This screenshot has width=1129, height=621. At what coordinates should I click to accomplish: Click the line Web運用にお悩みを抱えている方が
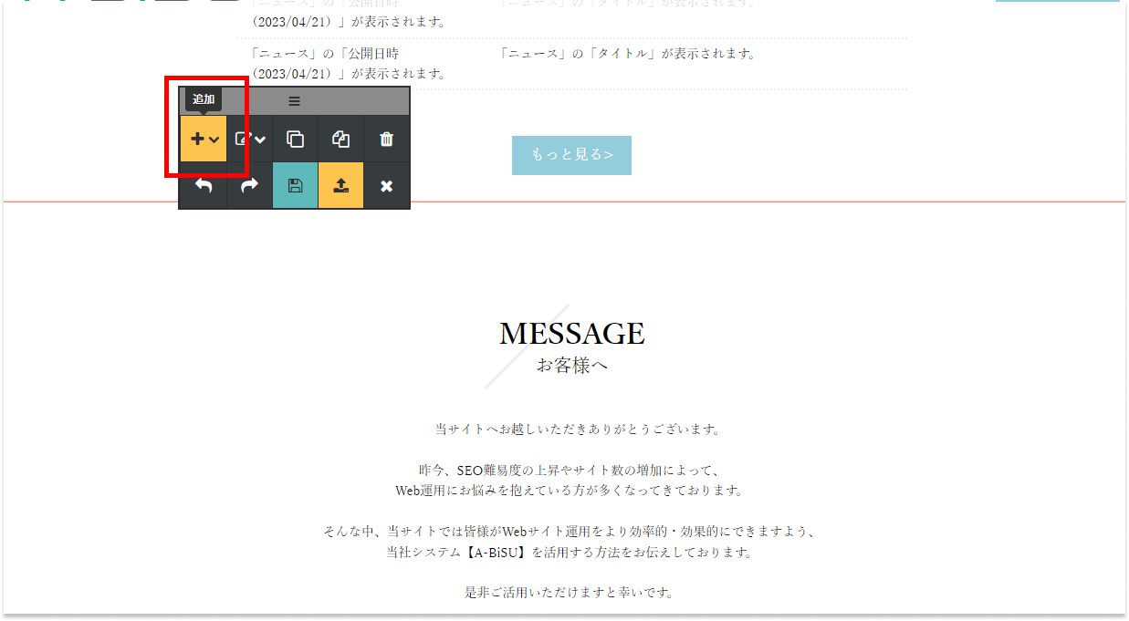point(571,491)
